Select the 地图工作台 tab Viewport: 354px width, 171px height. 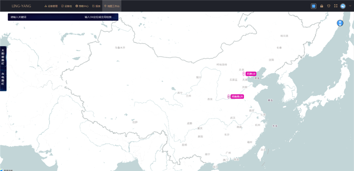(x=112, y=6)
